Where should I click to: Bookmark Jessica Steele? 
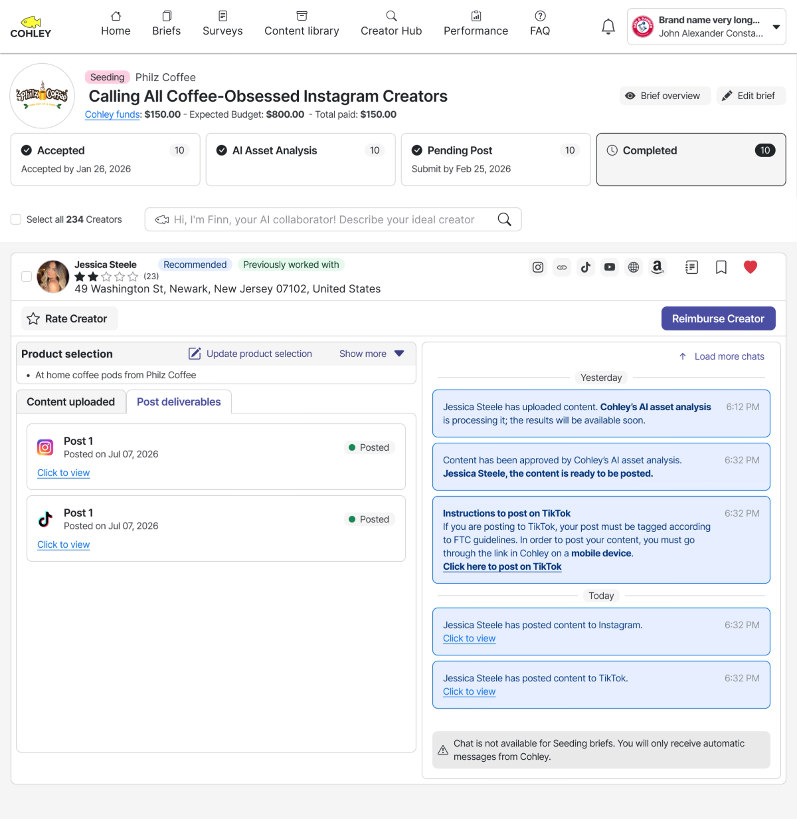721,267
